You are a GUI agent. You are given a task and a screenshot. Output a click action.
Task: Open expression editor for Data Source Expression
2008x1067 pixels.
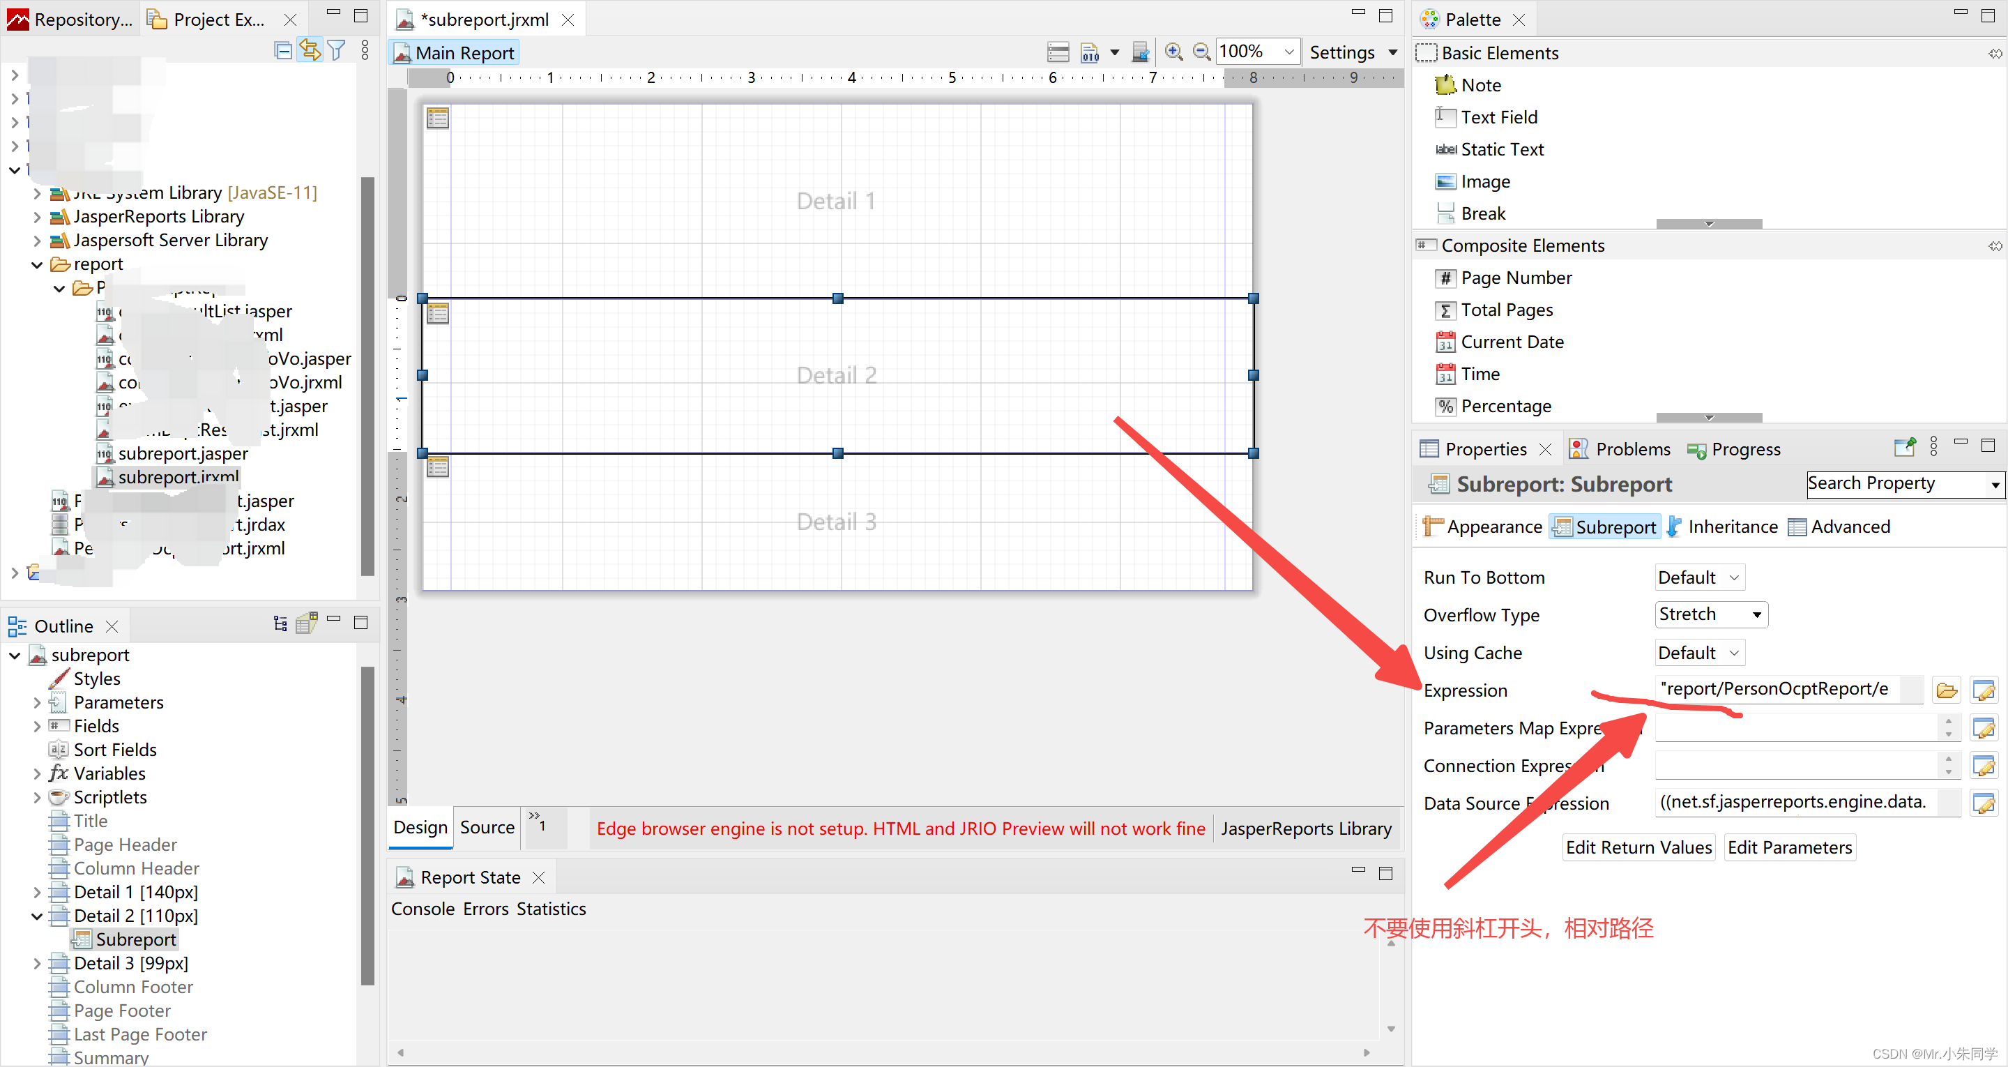click(x=1983, y=803)
